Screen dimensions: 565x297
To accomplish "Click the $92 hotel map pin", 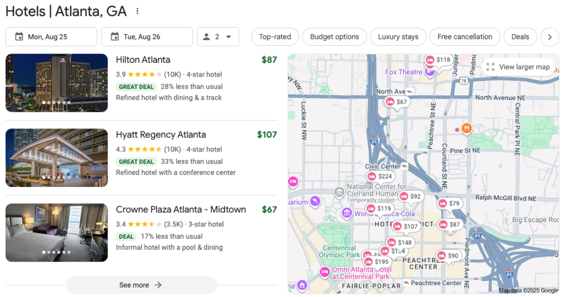I will (410, 196).
